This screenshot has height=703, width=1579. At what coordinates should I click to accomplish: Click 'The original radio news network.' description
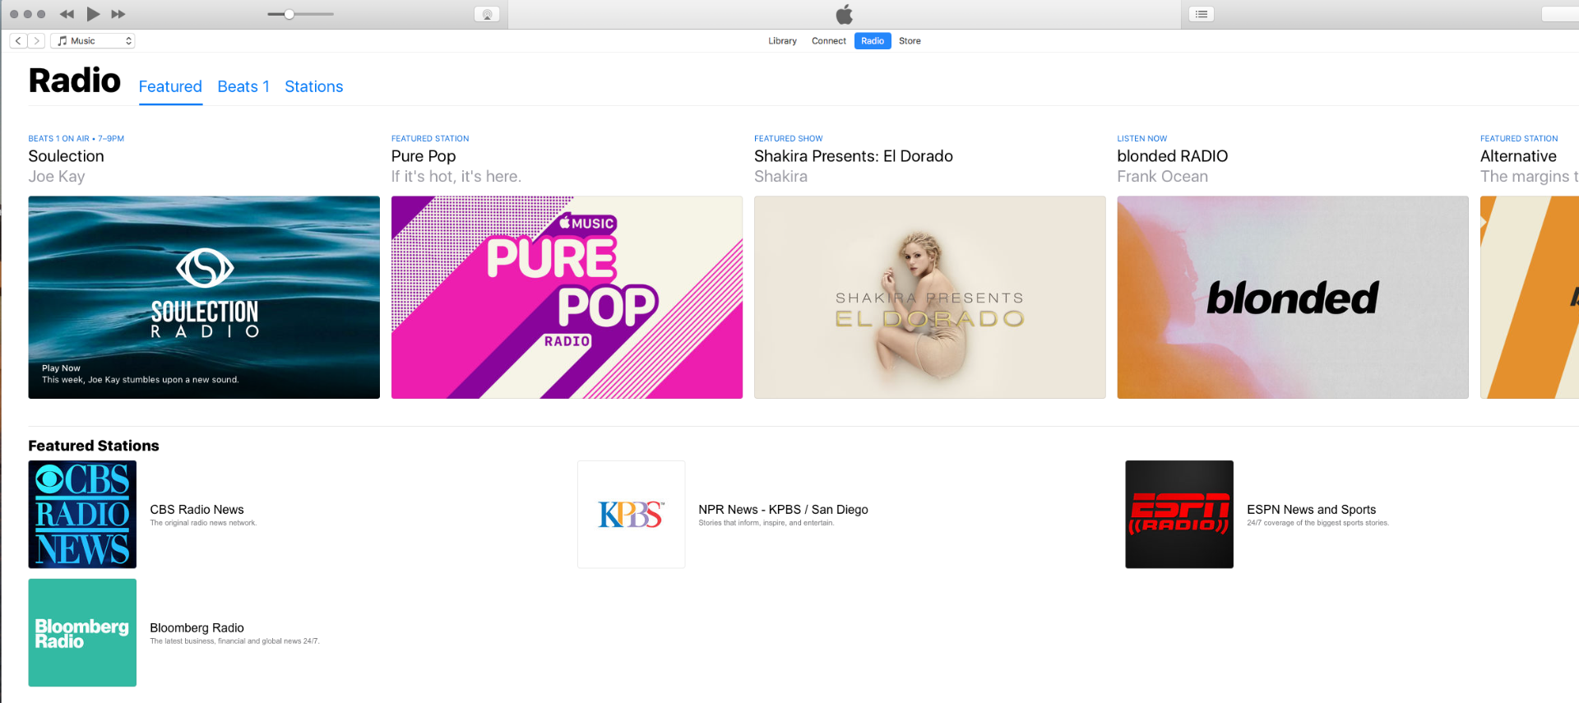pyautogui.click(x=203, y=523)
